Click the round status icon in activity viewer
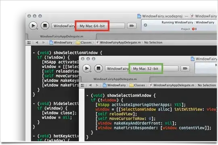 click(x=145, y=25)
